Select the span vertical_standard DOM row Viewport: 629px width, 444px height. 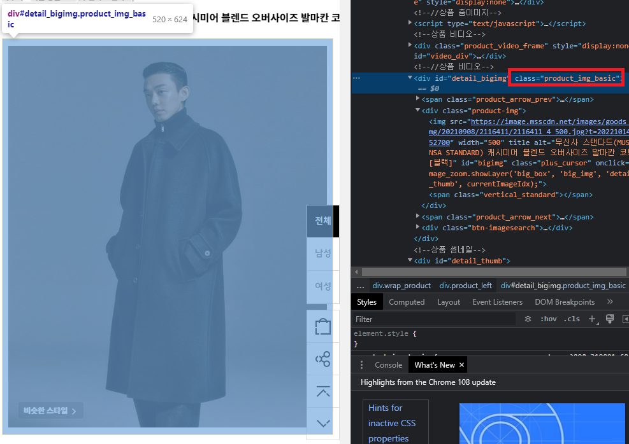(510, 195)
